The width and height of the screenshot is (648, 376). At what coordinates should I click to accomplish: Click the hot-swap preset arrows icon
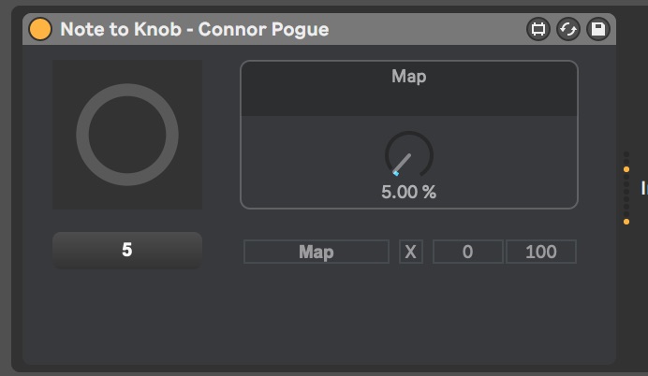point(568,29)
